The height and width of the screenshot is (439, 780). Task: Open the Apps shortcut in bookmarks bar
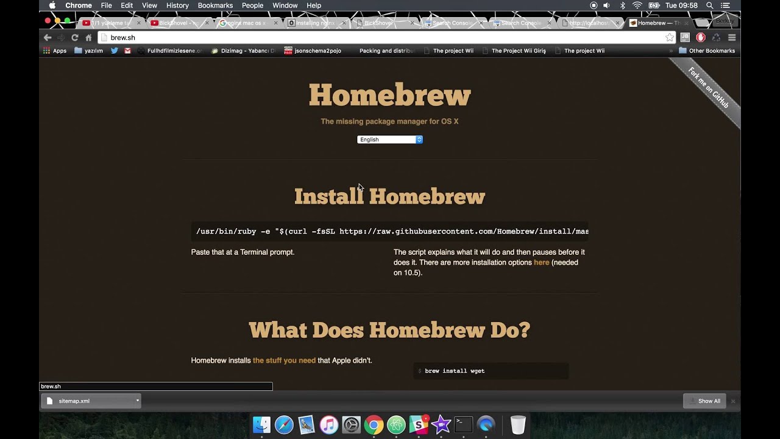point(55,51)
